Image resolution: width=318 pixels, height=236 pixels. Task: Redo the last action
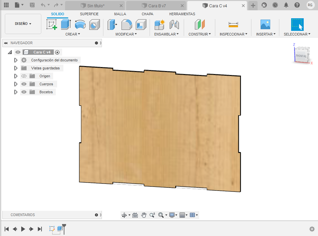coord(56,5)
